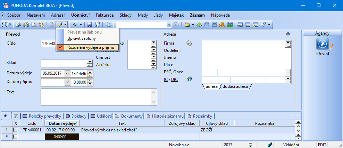This screenshot has height=148, width=343.
Task: Toggle Rozdělení výdeje a příjmu checked item
Action: click(x=88, y=47)
